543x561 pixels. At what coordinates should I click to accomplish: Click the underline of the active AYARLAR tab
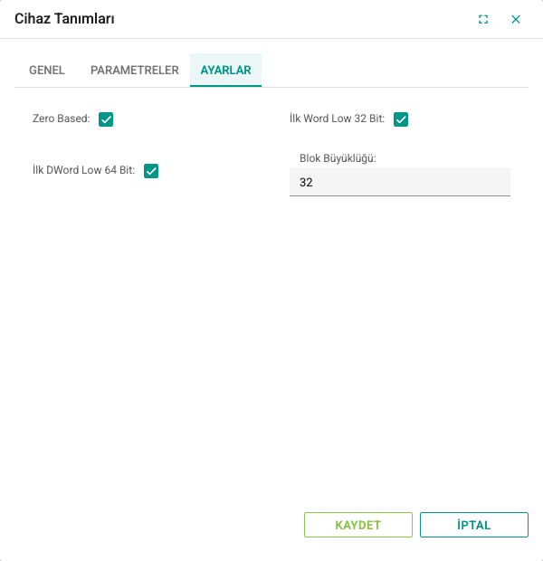click(x=226, y=86)
